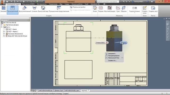Close the Чертеж2 document tab

(x=89, y=90)
